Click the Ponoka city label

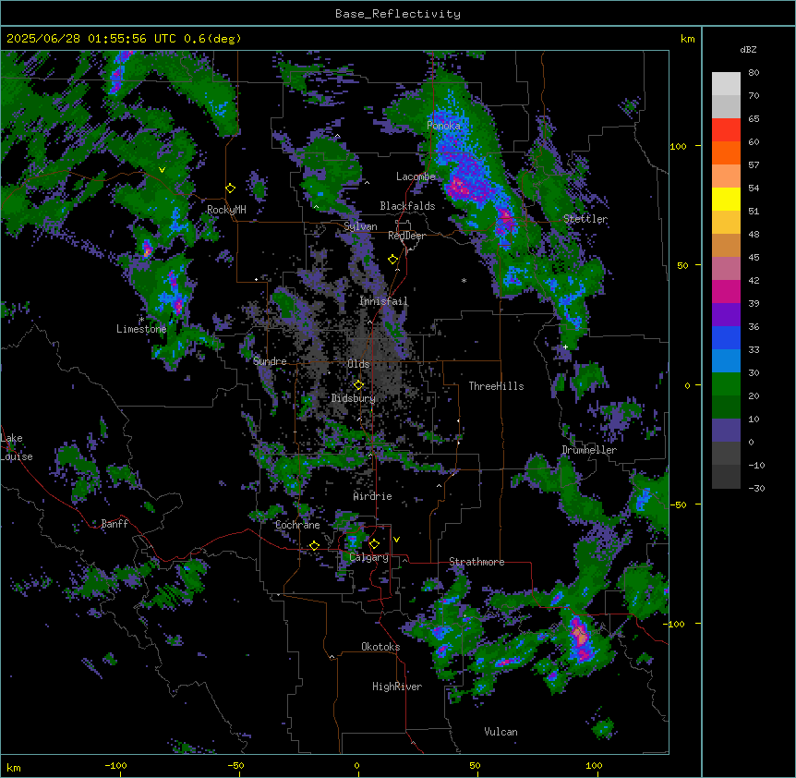443,126
